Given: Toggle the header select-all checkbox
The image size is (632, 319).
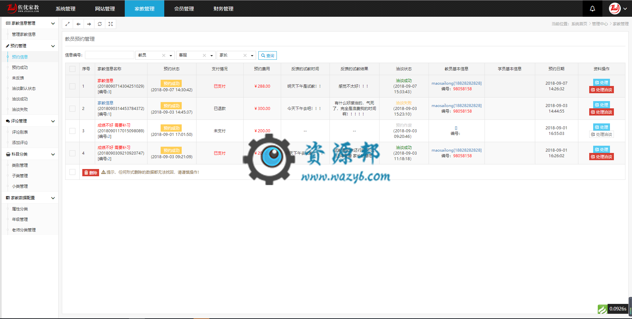Looking at the screenshot, I should point(72,69).
